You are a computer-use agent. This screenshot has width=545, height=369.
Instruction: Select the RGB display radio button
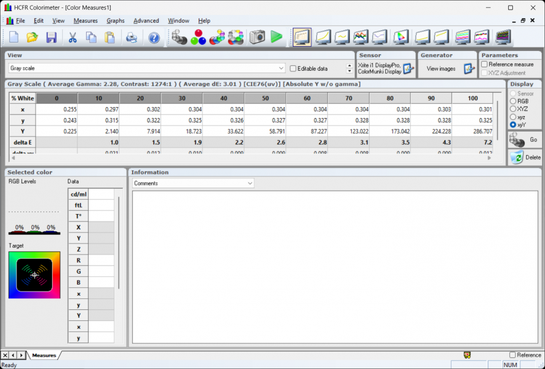point(513,101)
